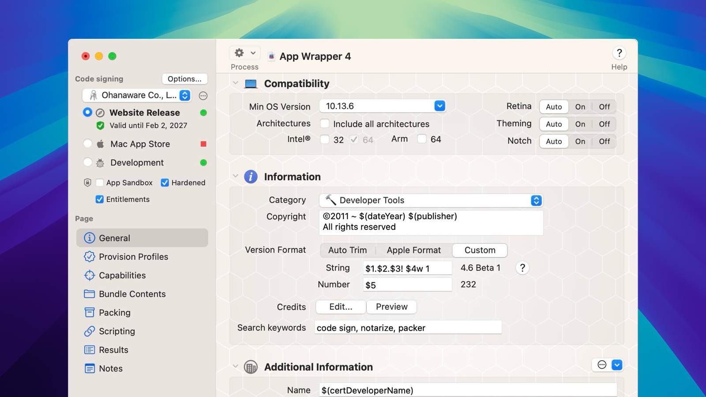Switch Version Format to Apple Format

coord(413,250)
